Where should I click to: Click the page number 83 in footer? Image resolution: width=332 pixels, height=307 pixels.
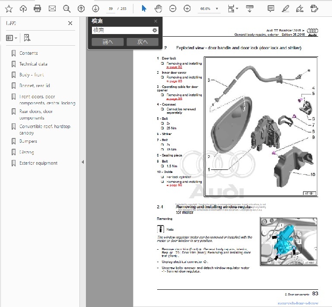[315, 294]
